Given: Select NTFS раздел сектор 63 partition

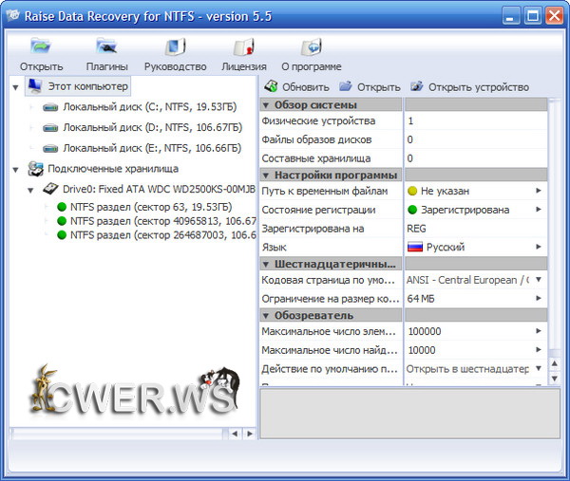Looking at the screenshot, I should coord(149,207).
